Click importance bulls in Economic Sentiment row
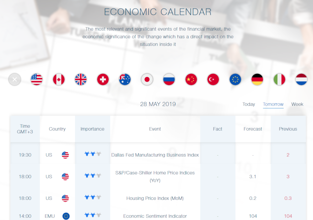Viewport: 313px width, 220px height. (x=93, y=215)
